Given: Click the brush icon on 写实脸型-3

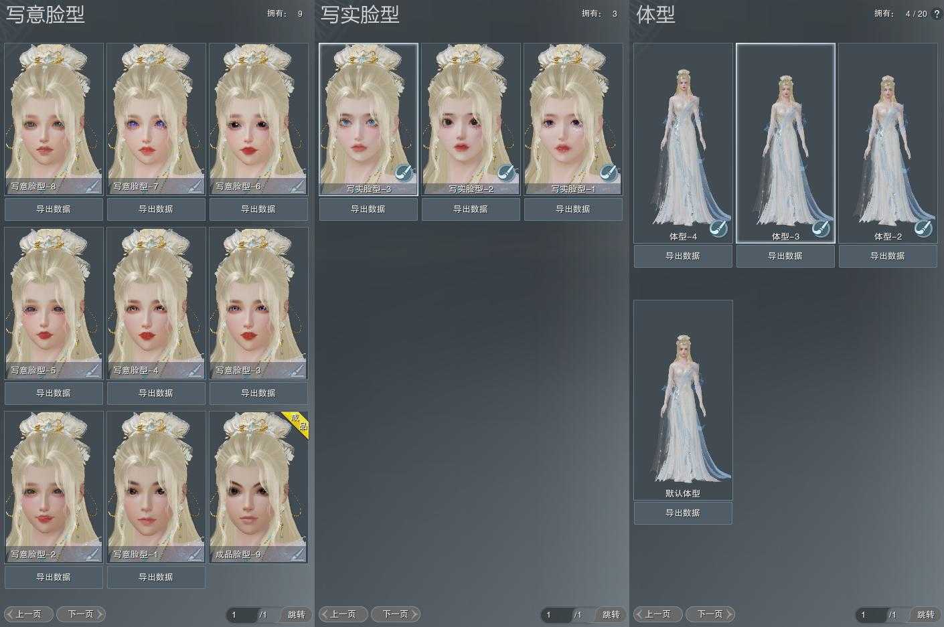Looking at the screenshot, I should tap(403, 173).
